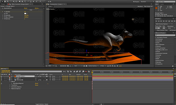Toggle Samples stopwatch keyframing

click(x=5, y=12)
